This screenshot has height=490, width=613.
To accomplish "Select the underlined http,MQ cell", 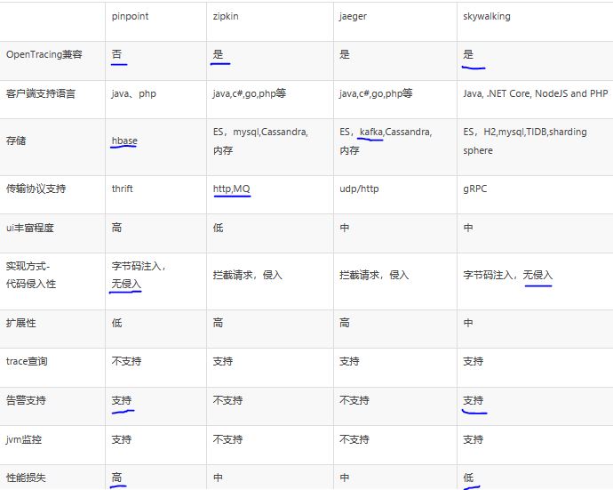I will (x=232, y=189).
